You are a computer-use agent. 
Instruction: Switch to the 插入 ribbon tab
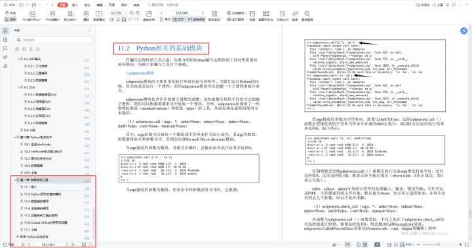(x=75, y=5)
